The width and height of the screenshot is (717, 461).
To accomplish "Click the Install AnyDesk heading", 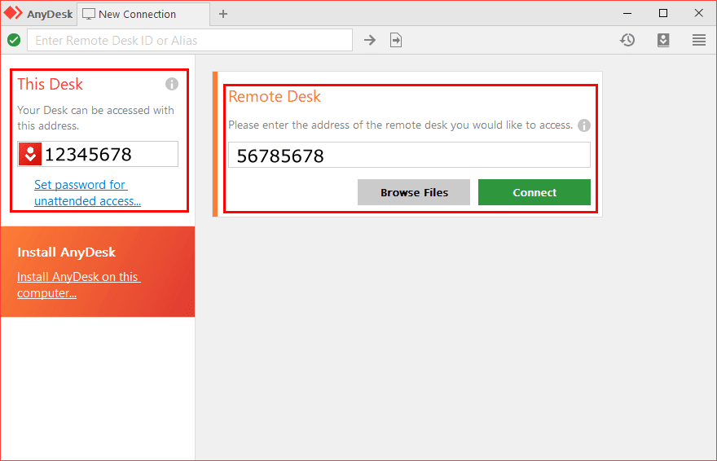I will coord(66,252).
